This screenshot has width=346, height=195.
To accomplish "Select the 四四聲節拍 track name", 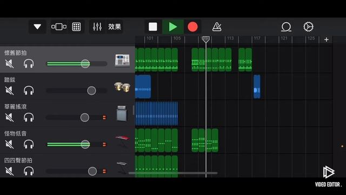I will pos(18,160).
